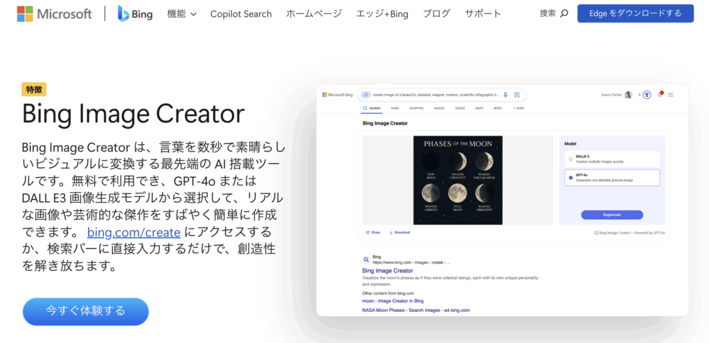Go to ホームページ in the navigation

click(314, 14)
